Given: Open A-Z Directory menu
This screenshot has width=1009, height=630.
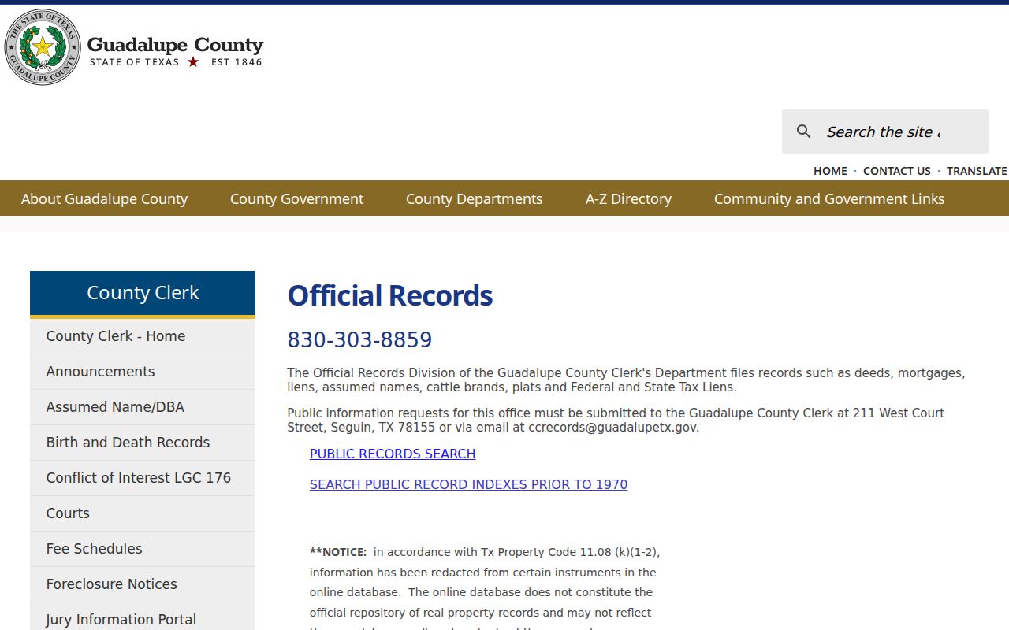Looking at the screenshot, I should [x=628, y=198].
